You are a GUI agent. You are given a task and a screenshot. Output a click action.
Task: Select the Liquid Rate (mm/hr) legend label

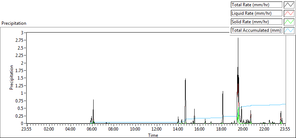tap(256, 13)
